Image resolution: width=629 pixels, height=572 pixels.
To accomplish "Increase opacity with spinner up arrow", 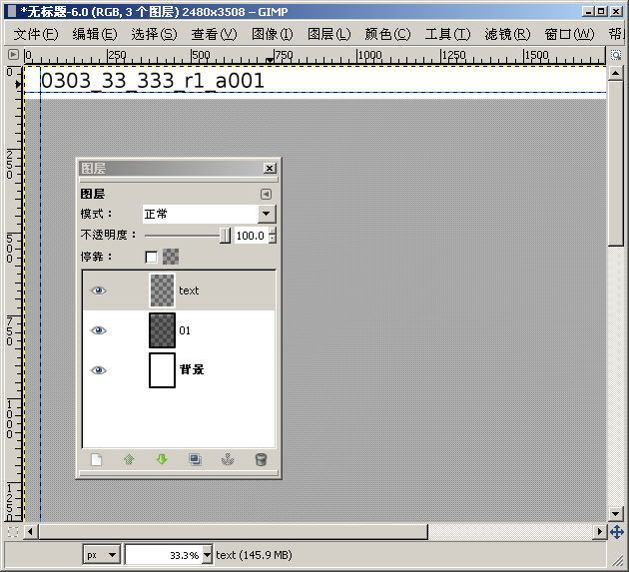I will 273,231.
